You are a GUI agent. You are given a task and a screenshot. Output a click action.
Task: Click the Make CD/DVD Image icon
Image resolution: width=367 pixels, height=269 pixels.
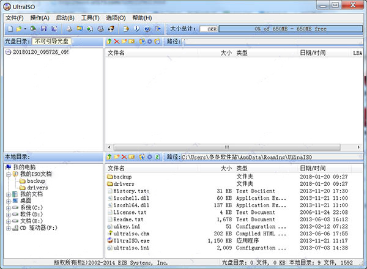click(69, 29)
